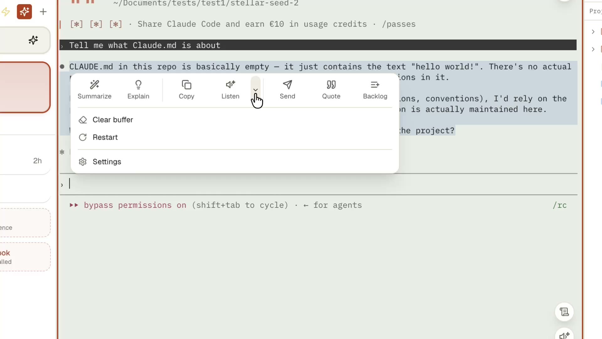Screen dimensions: 602x339
Task: Add the selection to Backlog
Action: pyautogui.click(x=375, y=89)
